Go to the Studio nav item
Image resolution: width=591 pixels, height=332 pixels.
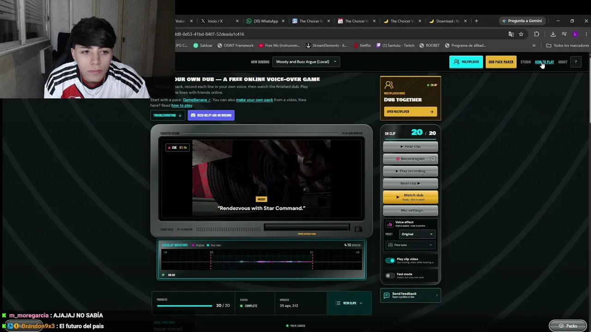(525, 62)
